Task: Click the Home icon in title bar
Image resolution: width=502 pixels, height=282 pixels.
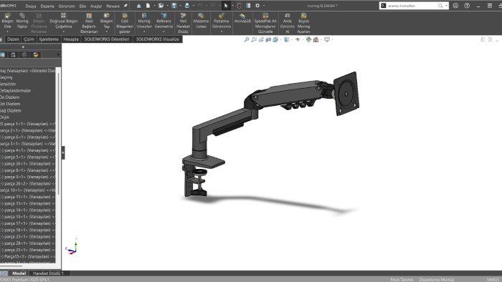Action: (138, 6)
